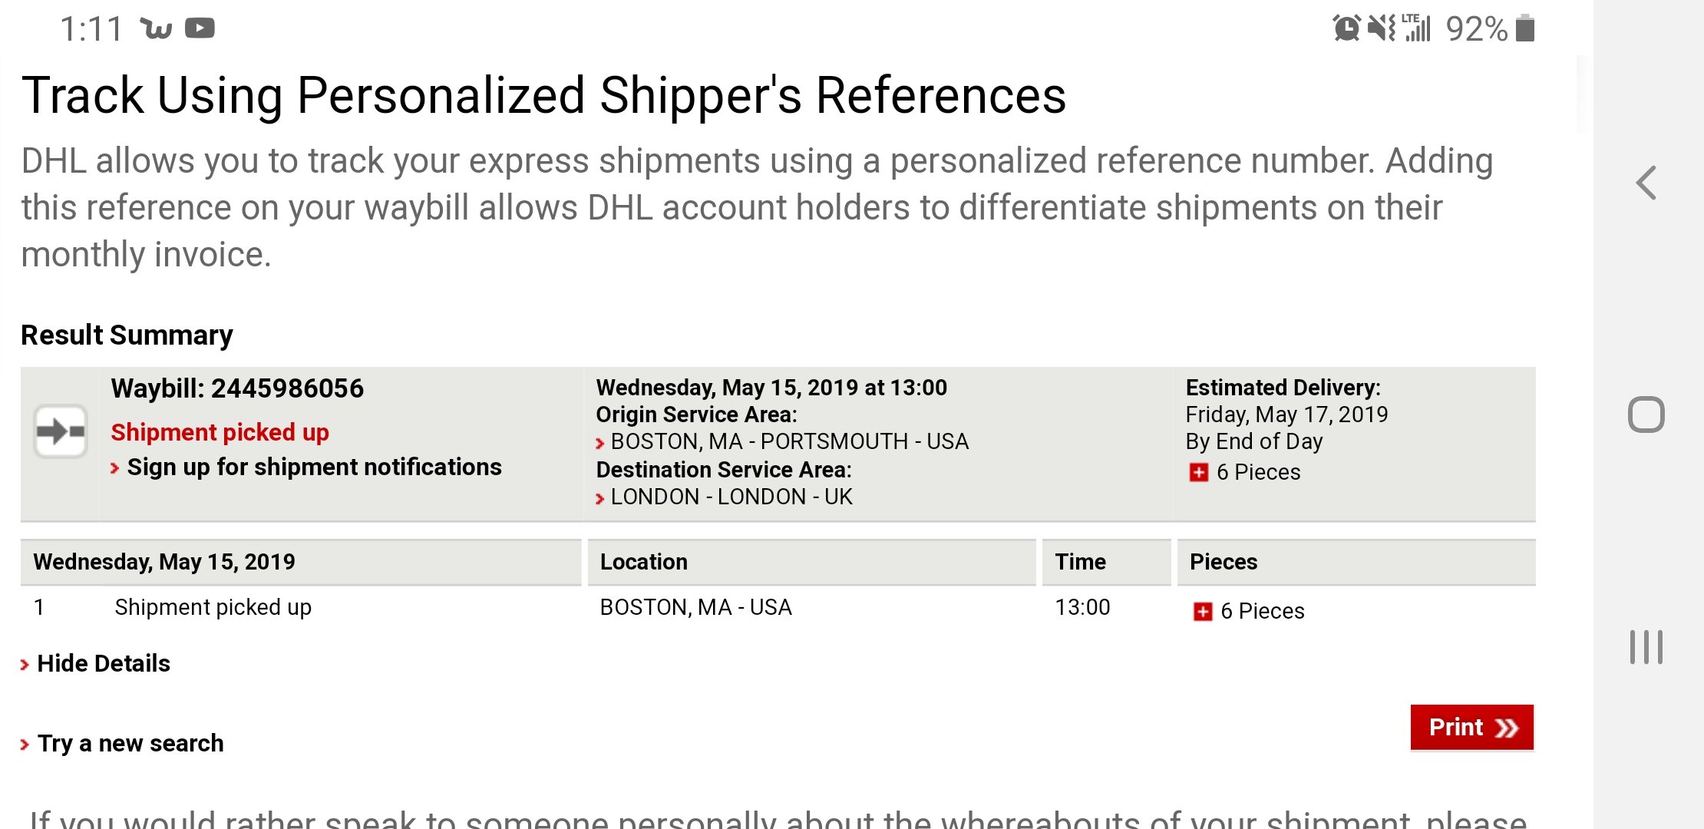Viewport: 1704px width, 829px height.
Task: Tap the Android back navigation arrow
Action: pyautogui.click(x=1646, y=183)
